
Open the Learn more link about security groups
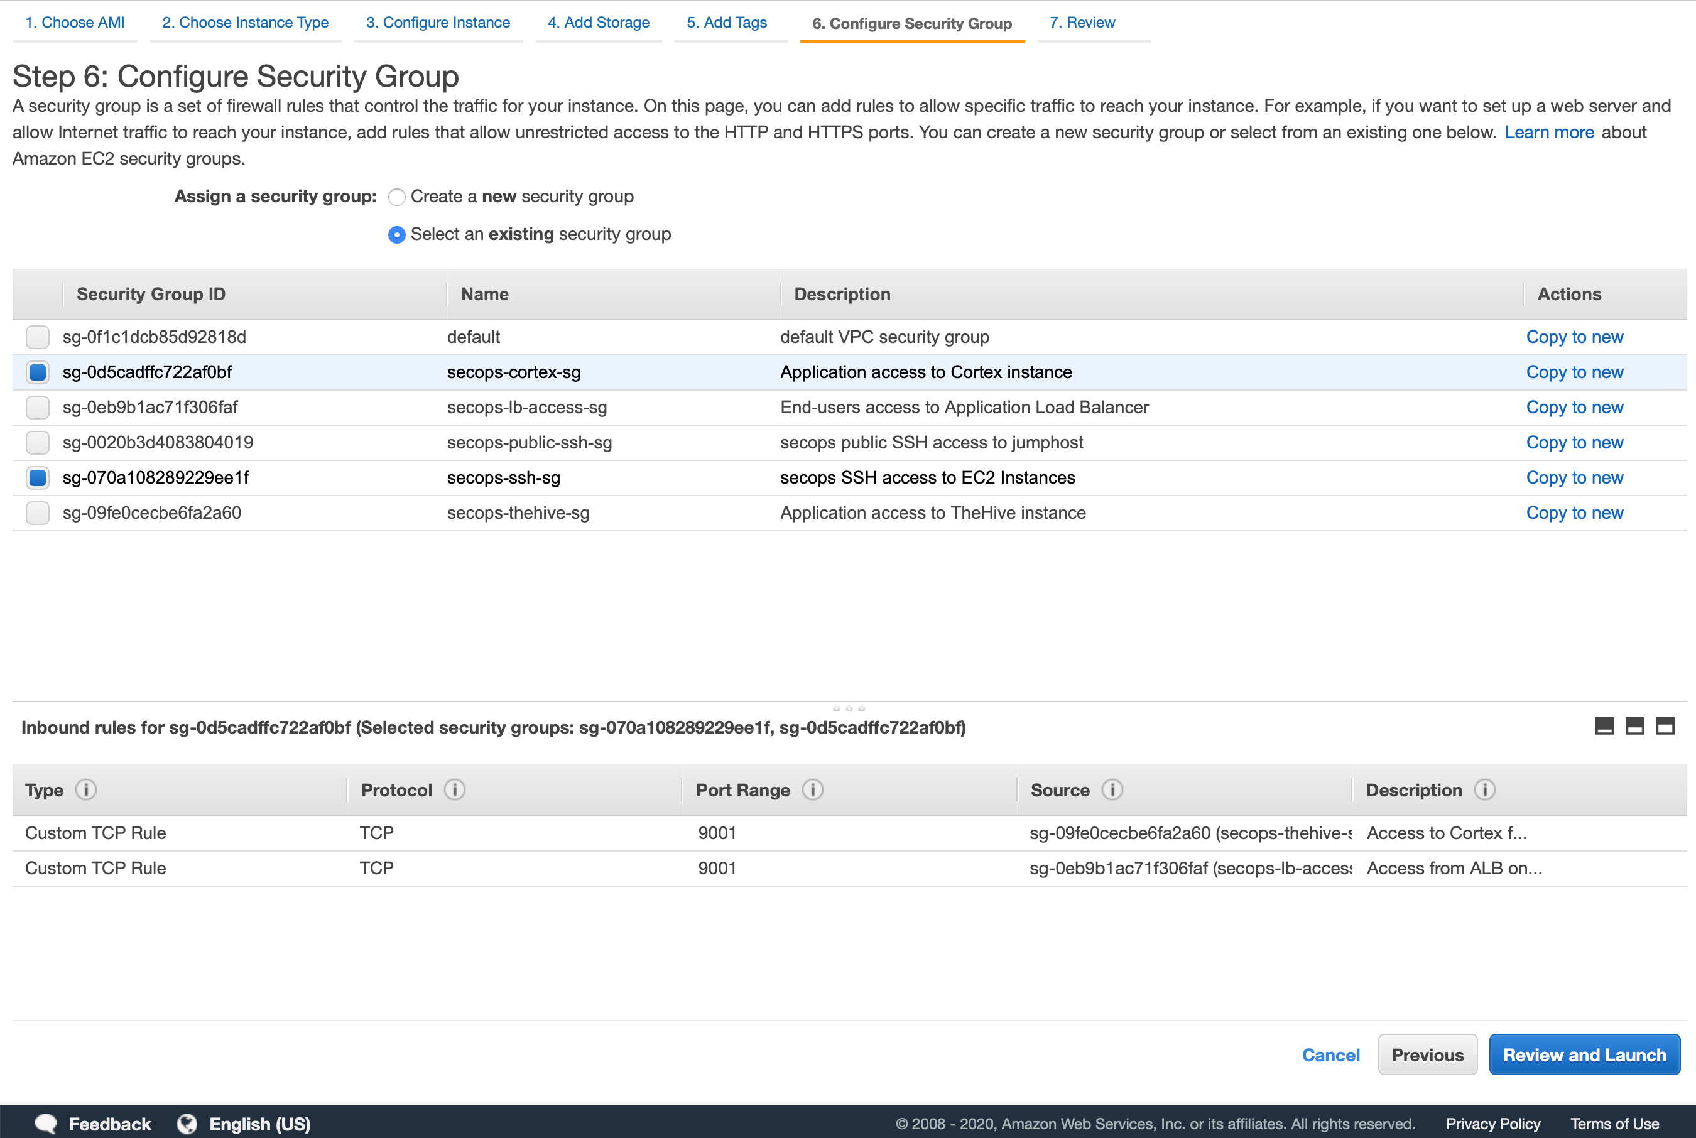pyautogui.click(x=1550, y=132)
